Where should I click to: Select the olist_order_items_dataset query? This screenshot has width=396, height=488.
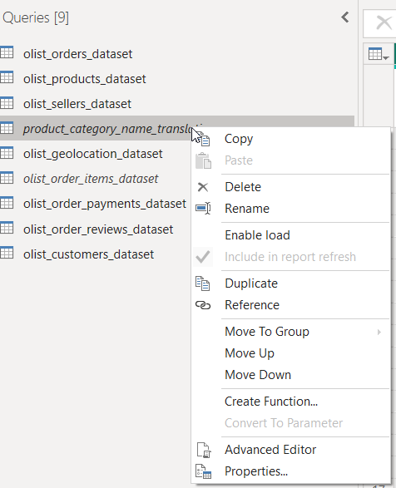tap(91, 179)
